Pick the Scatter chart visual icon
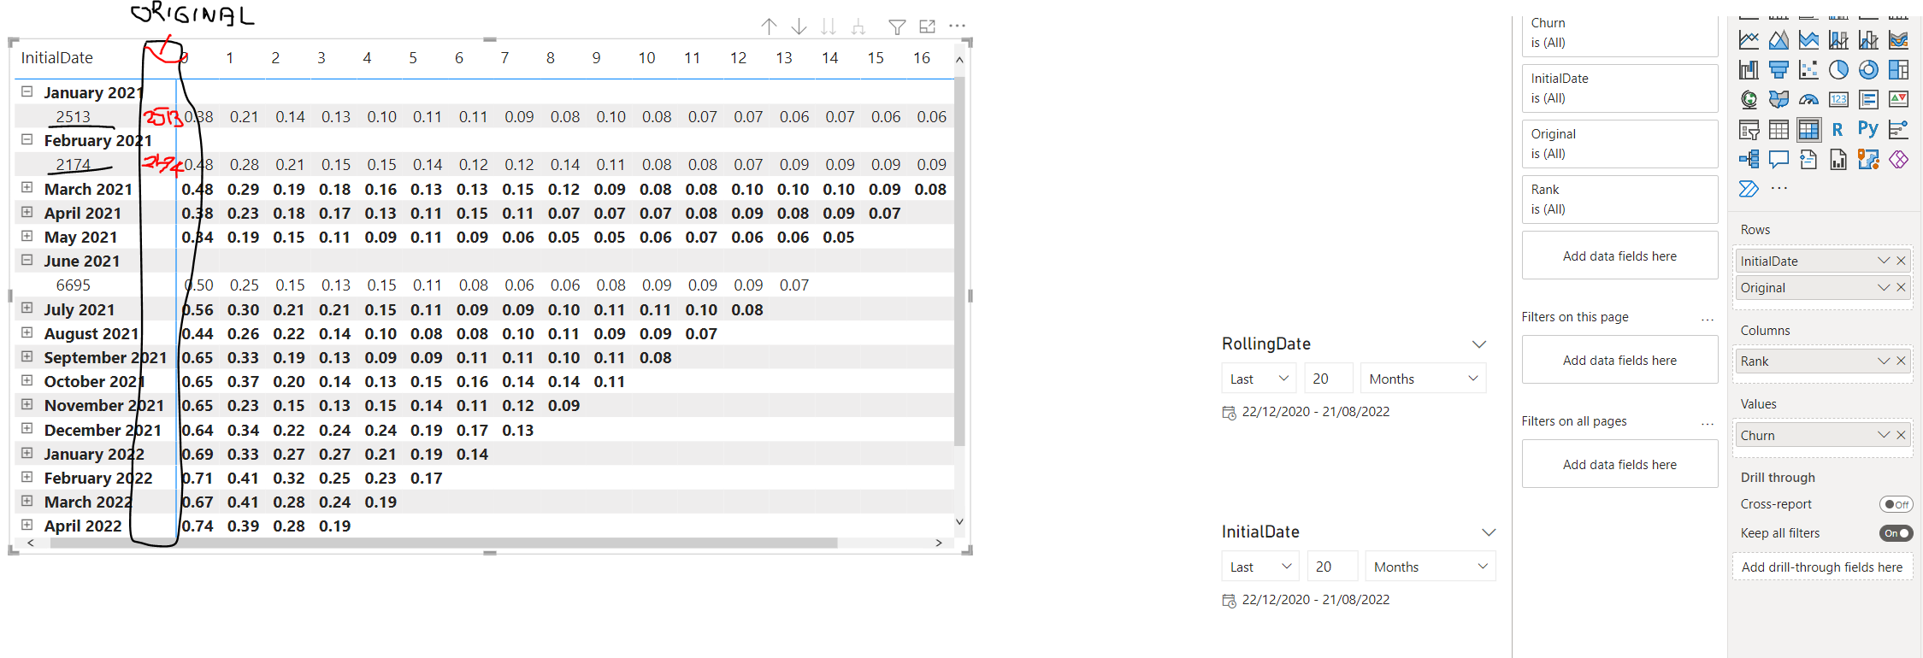 tap(1808, 70)
